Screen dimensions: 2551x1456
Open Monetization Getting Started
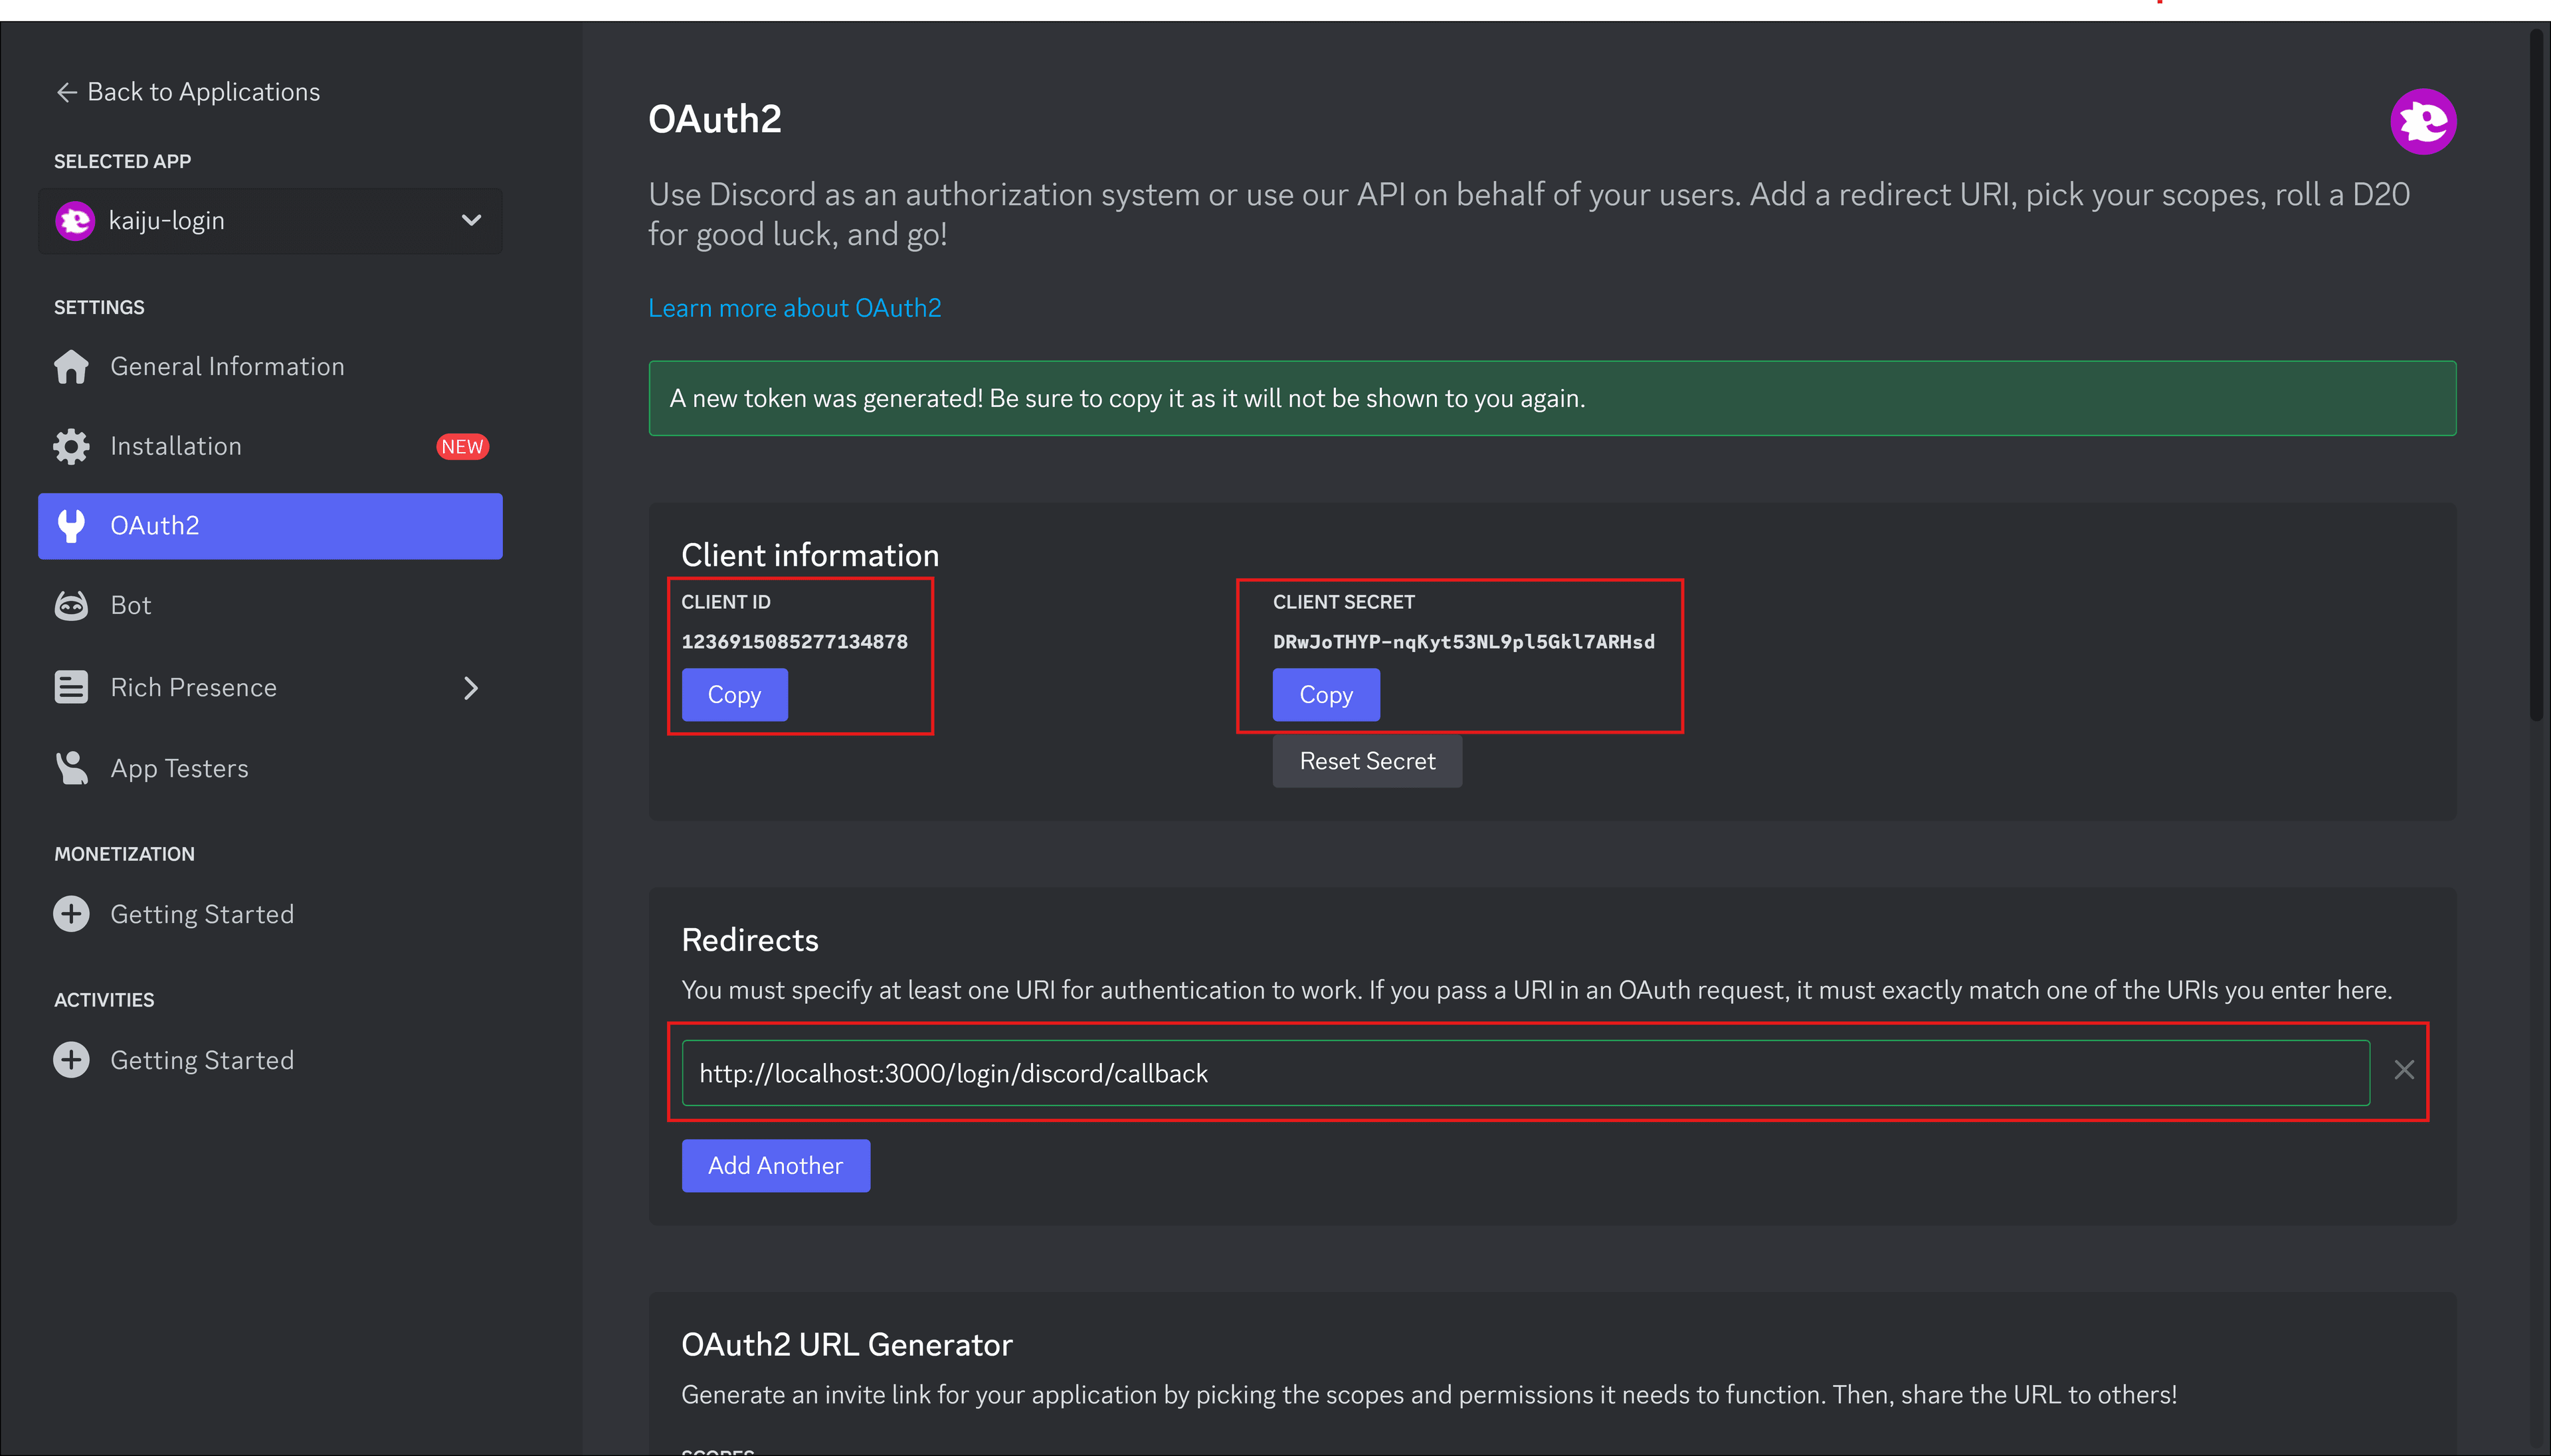pyautogui.click(x=270, y=914)
